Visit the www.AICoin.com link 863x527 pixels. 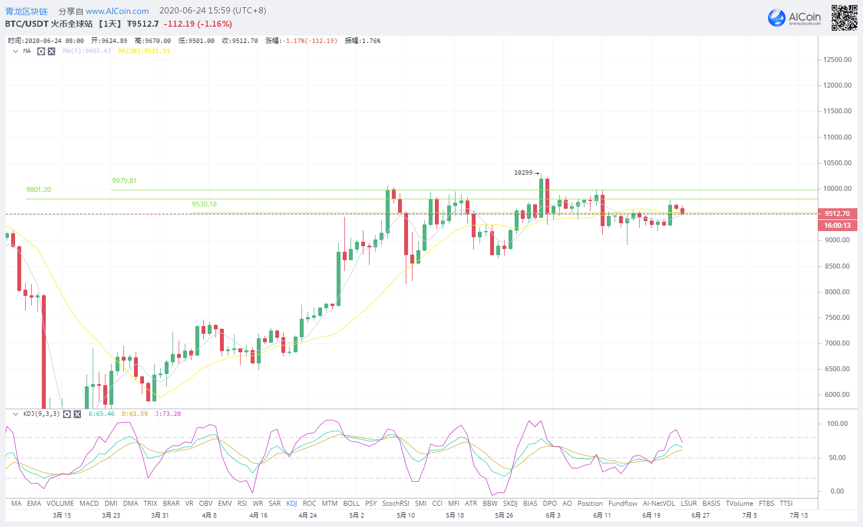117,11
